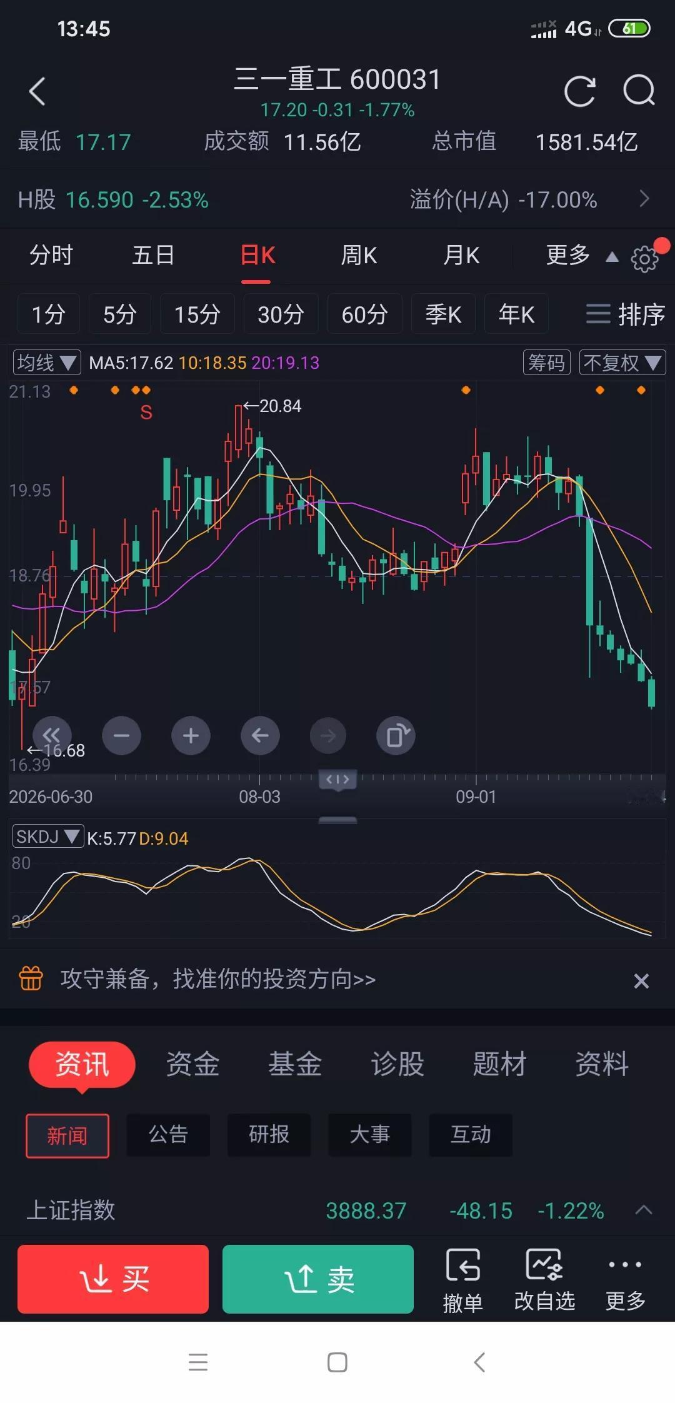Open the 基金 section tab
The width and height of the screenshot is (675, 1403).
295,1064
